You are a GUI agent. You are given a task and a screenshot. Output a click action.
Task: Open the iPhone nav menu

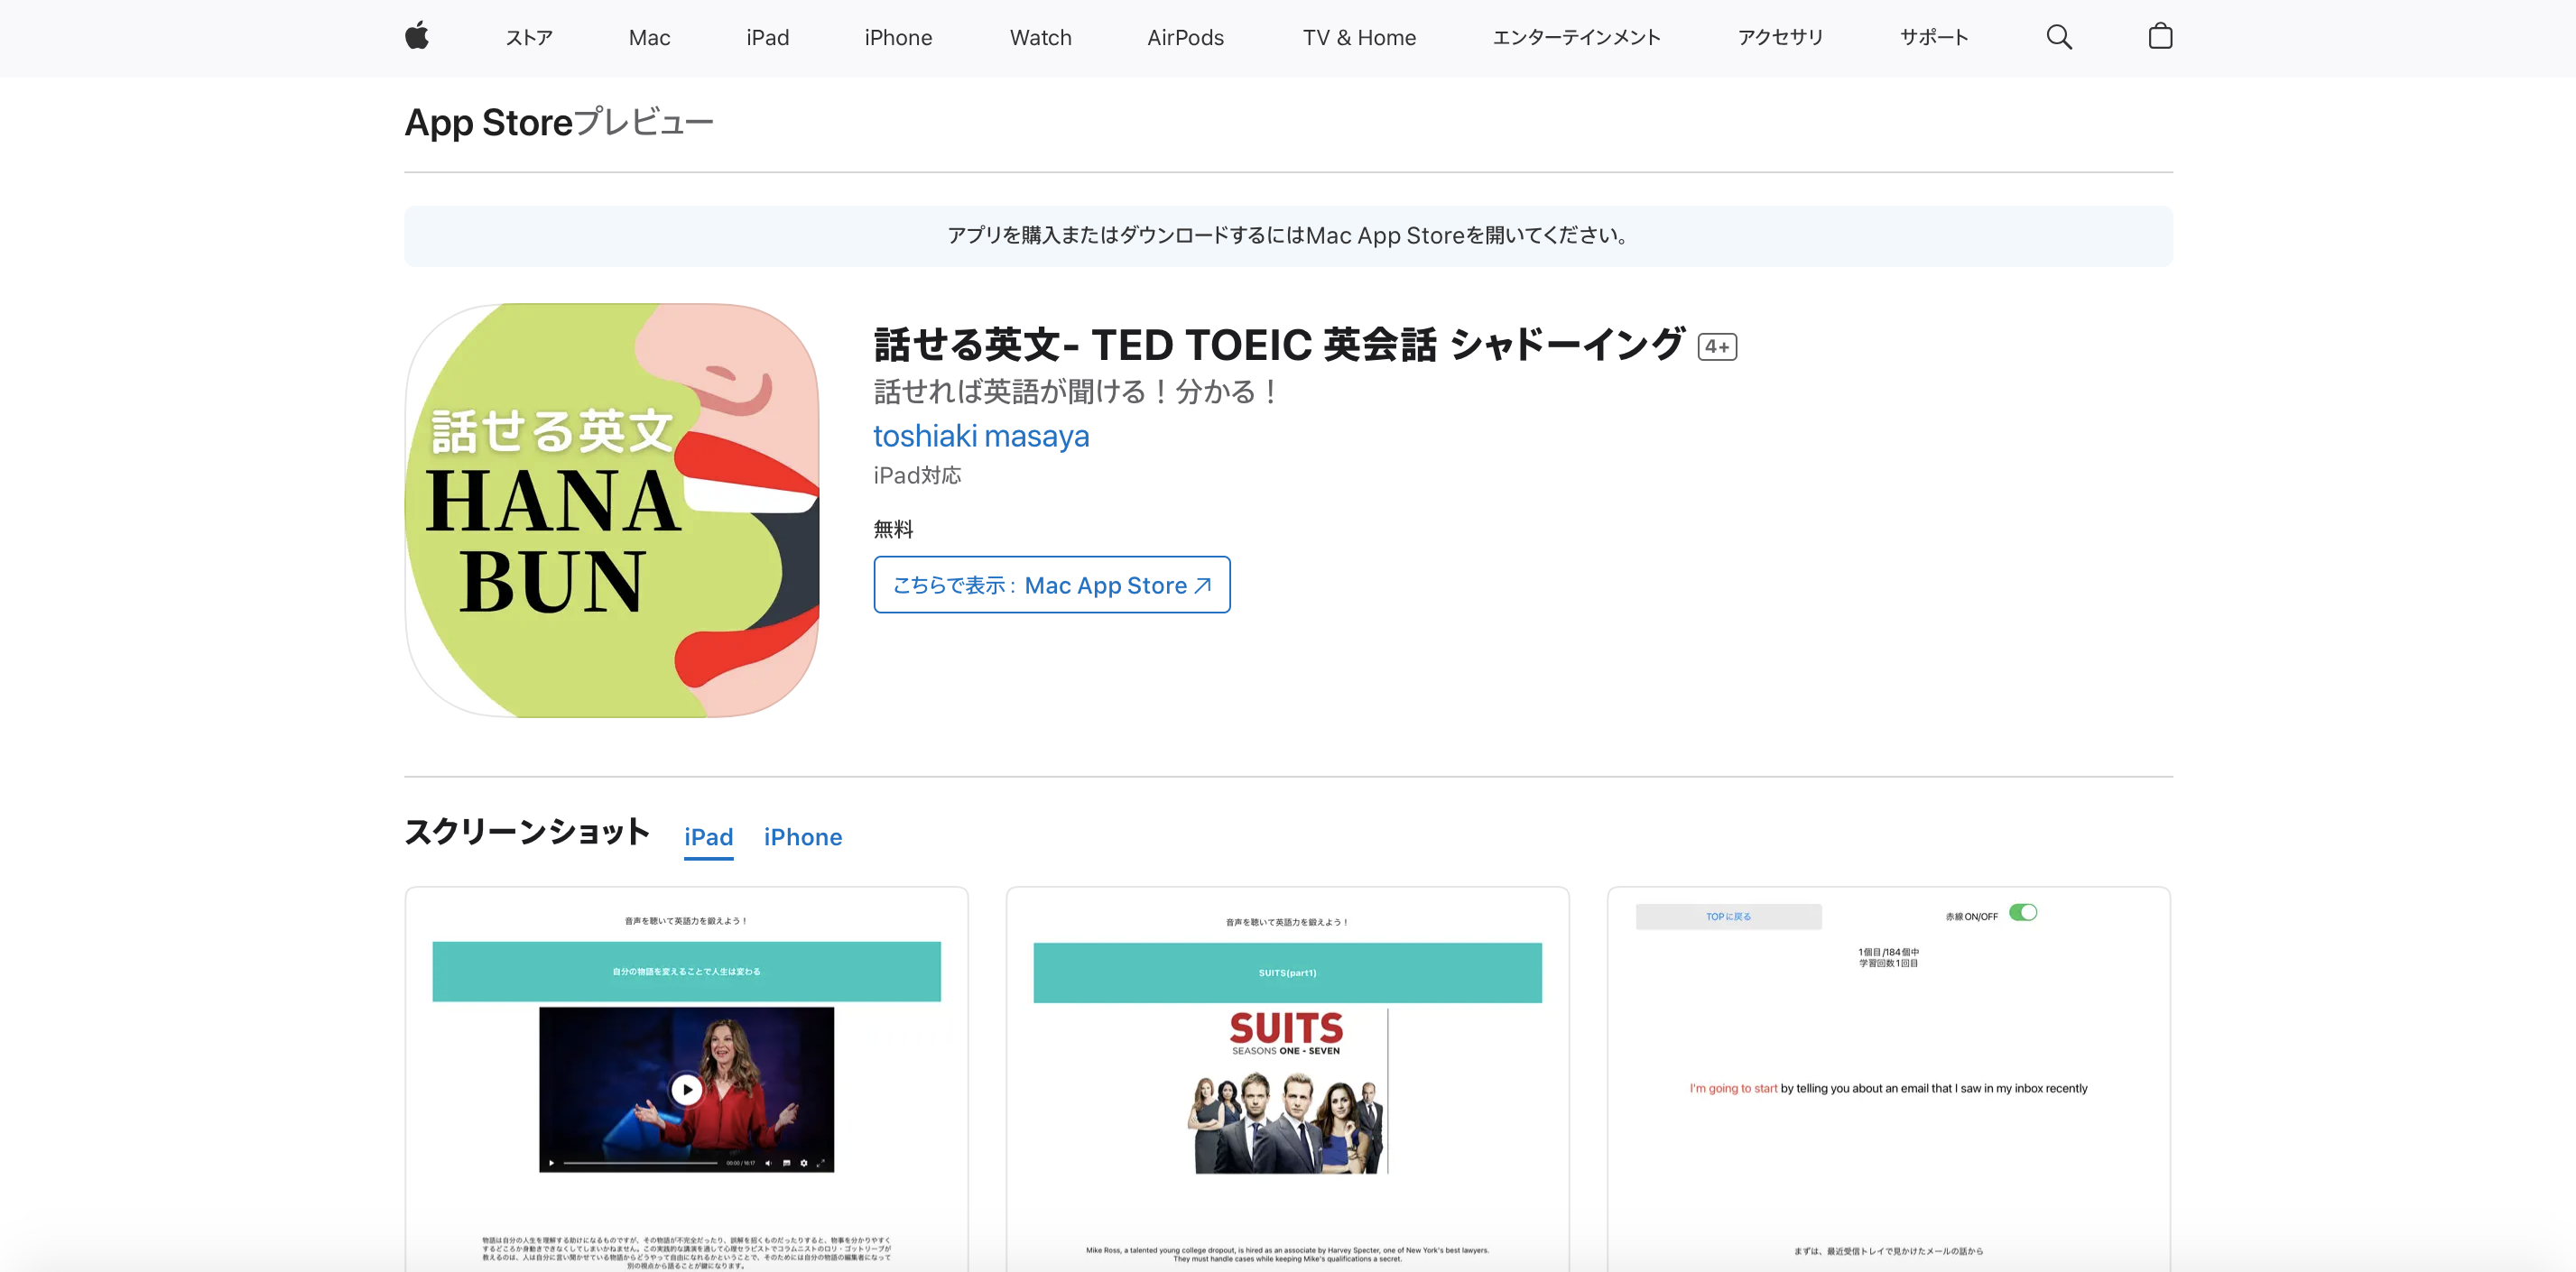(x=898, y=38)
